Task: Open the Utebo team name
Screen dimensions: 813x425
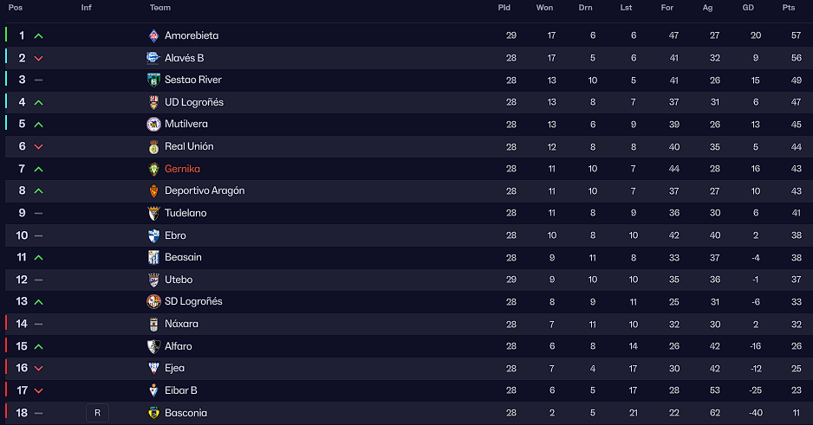Action: 179,280
